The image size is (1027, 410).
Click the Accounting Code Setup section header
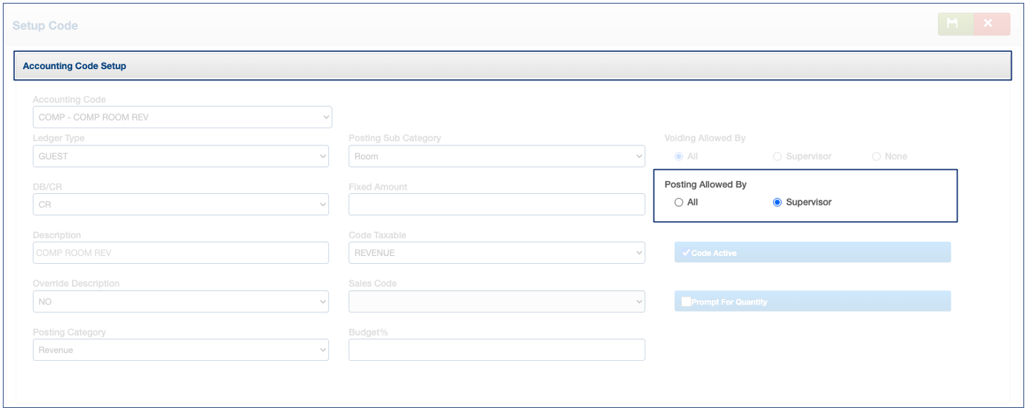pyautogui.click(x=512, y=66)
